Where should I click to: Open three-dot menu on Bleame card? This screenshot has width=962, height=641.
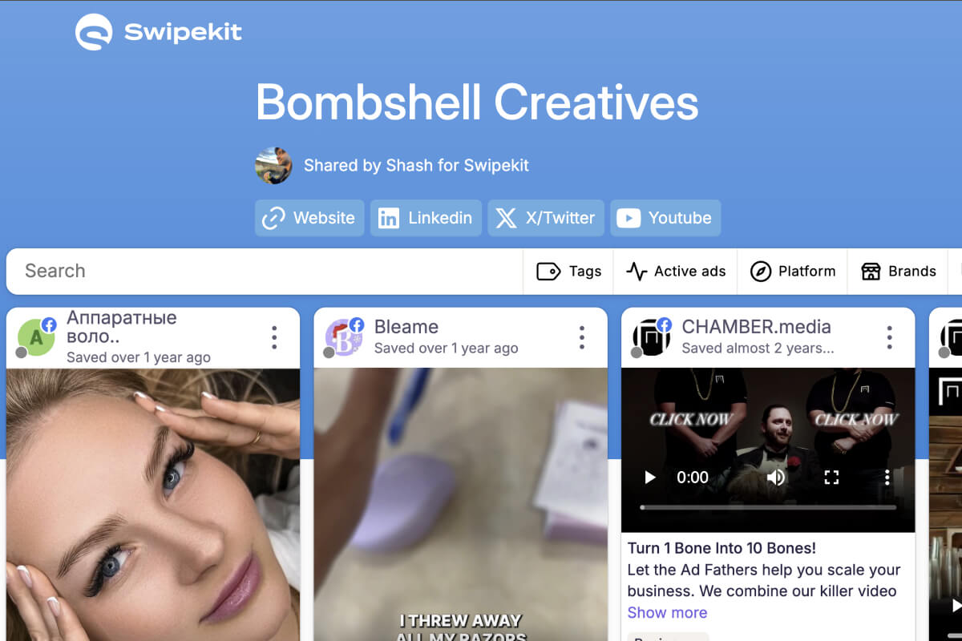[x=582, y=337]
